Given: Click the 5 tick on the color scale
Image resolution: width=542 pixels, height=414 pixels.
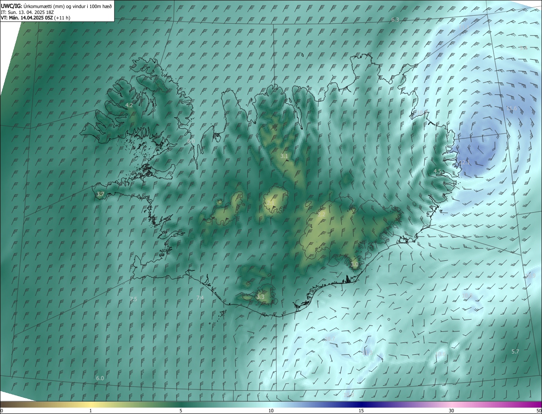Looking at the screenshot, I should 181,411.
